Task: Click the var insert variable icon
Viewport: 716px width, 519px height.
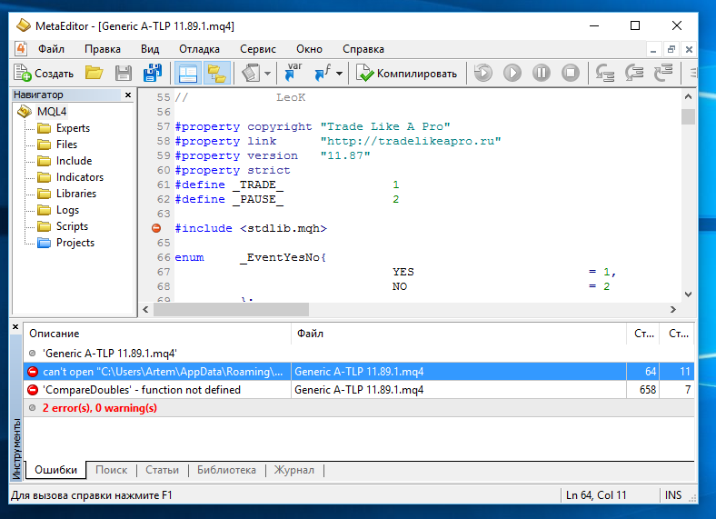Action: point(293,72)
